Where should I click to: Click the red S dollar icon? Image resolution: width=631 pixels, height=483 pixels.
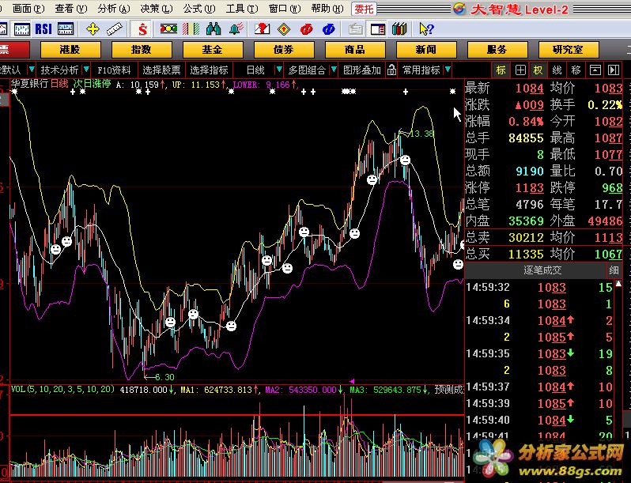pos(142,29)
